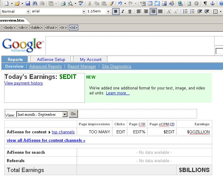
Task: Click the Go button
Action: 73,114
